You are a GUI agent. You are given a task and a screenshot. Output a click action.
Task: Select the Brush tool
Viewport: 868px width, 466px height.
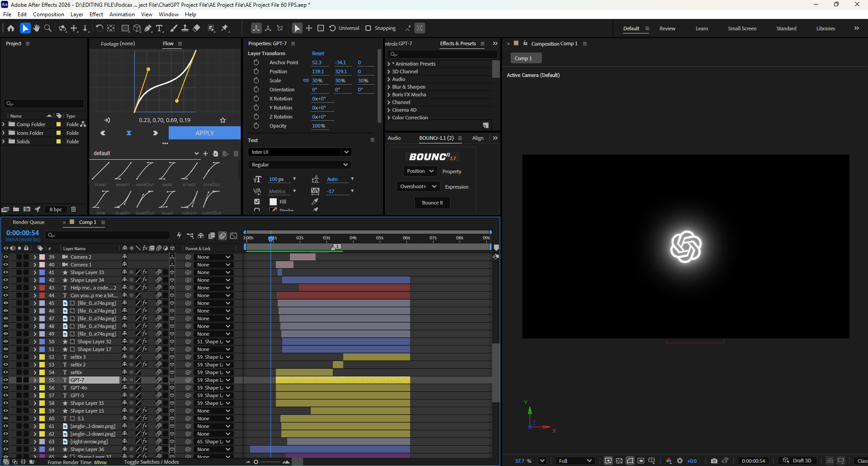174,28
